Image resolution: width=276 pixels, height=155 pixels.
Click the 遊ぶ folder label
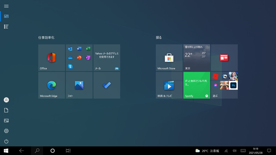[x=215, y=96]
